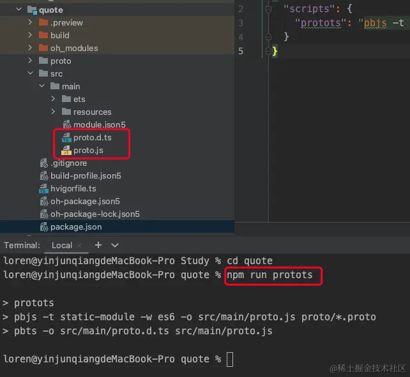Click the "protots" key in editor
Viewport: 410px width, 377px height.
pyautogui.click(x=321, y=23)
